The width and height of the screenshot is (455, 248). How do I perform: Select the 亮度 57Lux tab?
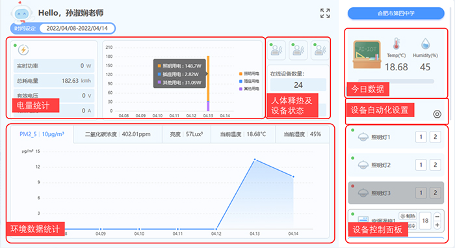click(x=187, y=134)
